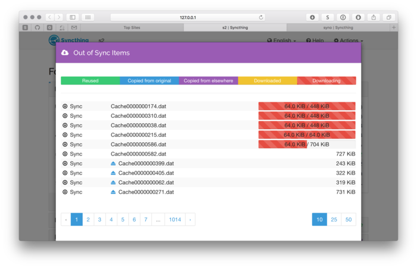Click the 731 KiB size value

tap(346, 192)
